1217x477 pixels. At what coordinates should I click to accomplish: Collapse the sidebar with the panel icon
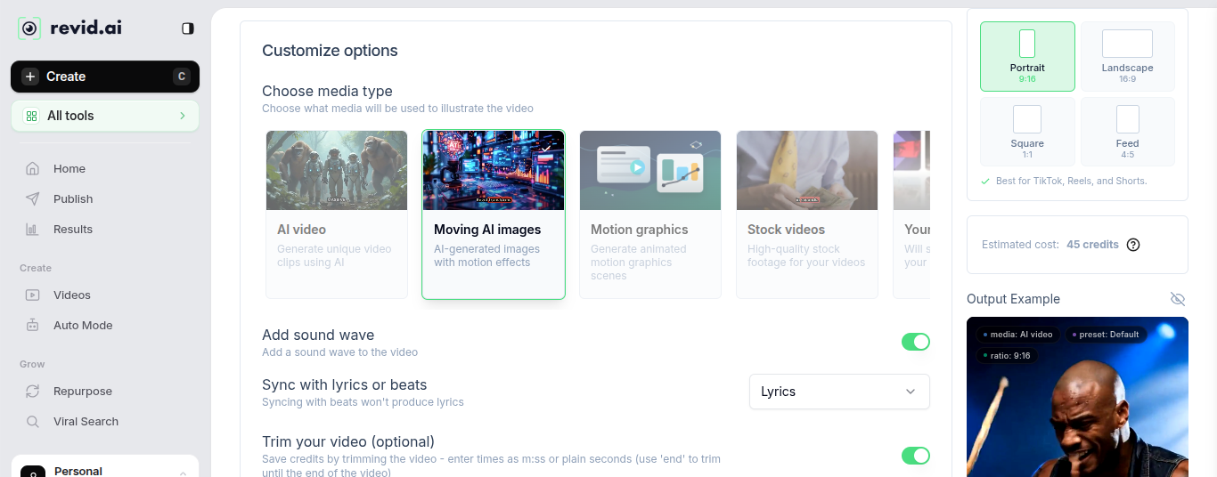point(188,28)
